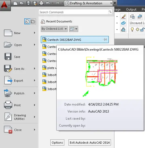Click the Save As icon in Quick Access toolbar
Image resolution: width=145 pixels, height=148 pixels.
(x=35, y=3)
